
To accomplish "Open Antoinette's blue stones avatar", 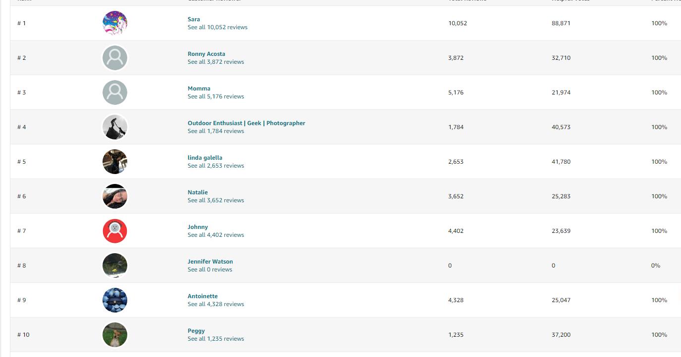I will (115, 300).
